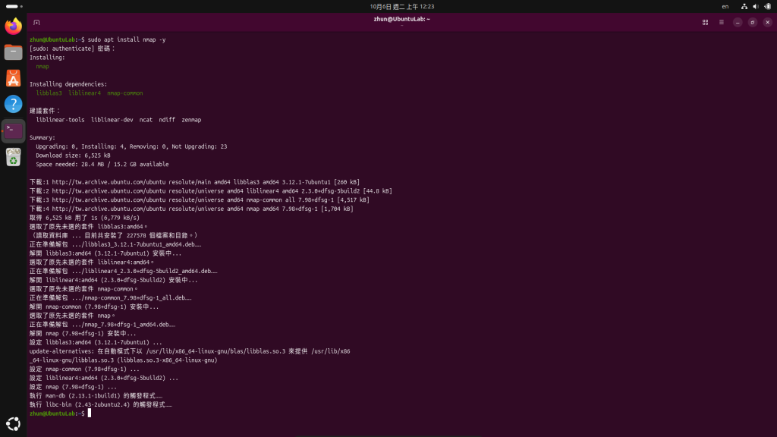The image size is (777, 437).
Task: Open the date and time calendar
Action: pos(402,6)
